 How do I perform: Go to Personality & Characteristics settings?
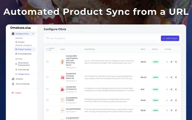coord(24,64)
